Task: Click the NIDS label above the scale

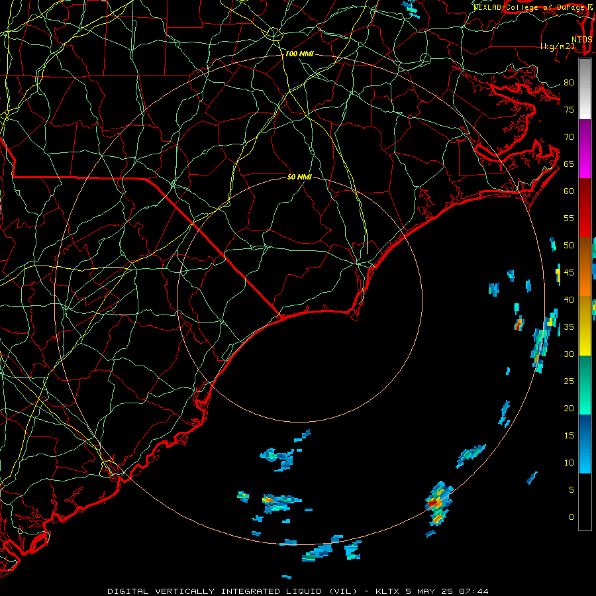Action: pos(582,40)
